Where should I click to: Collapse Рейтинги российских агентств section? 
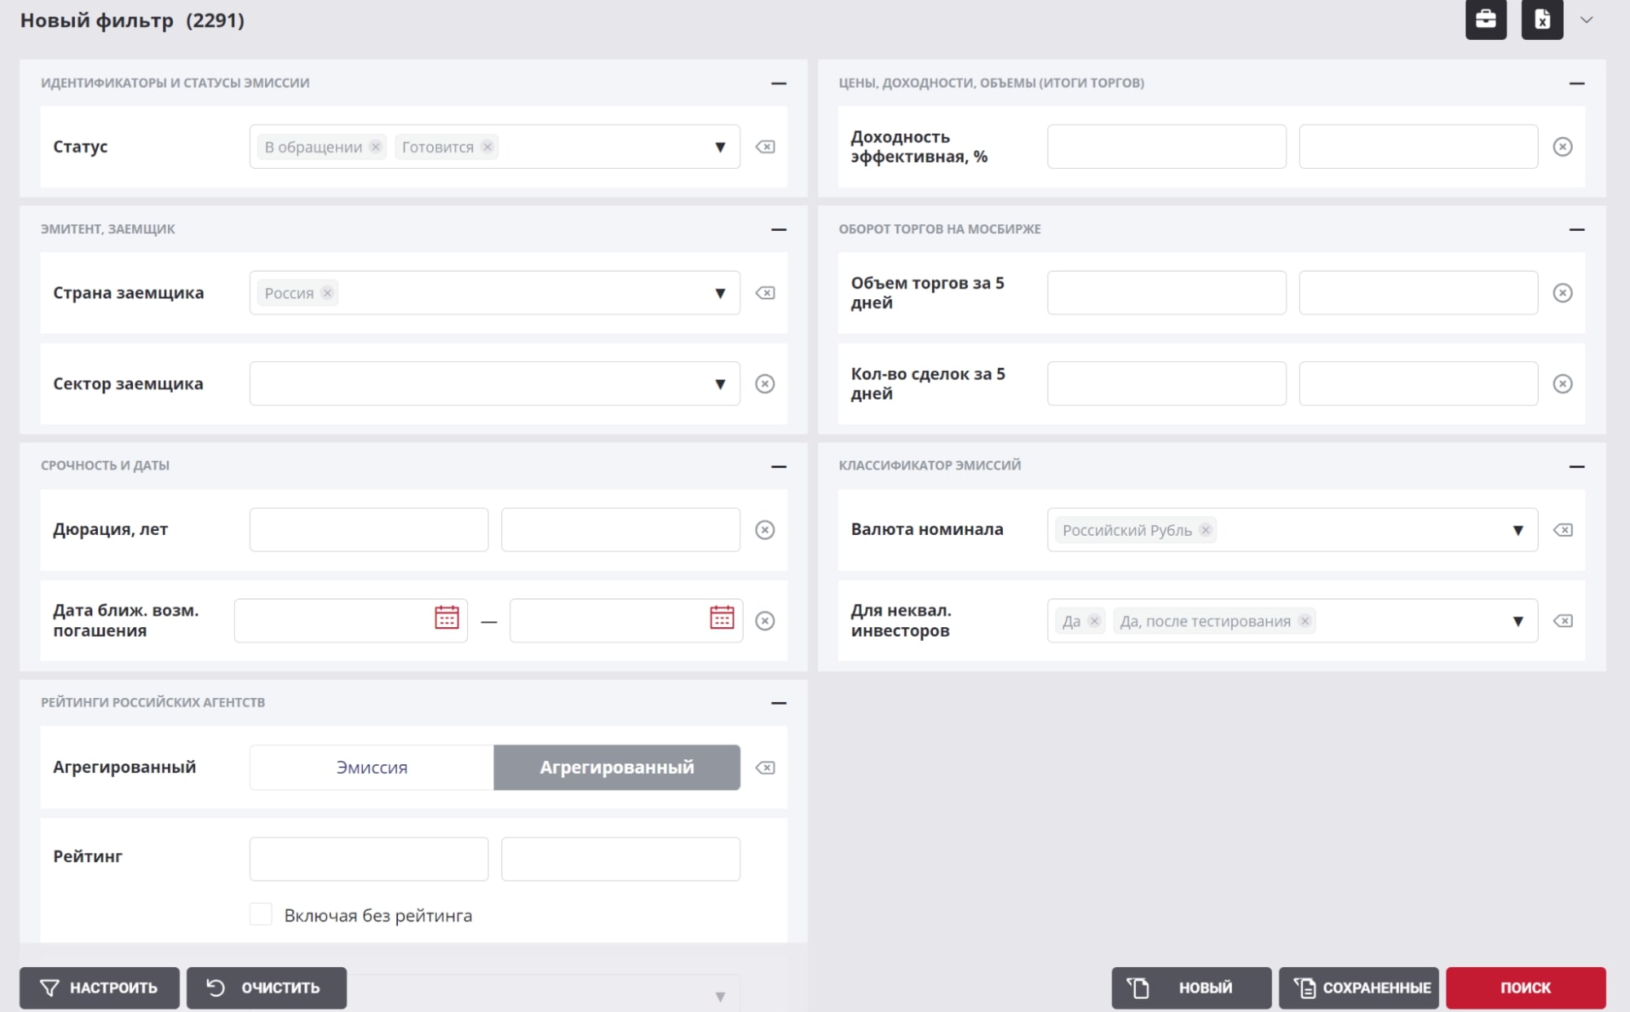(779, 703)
